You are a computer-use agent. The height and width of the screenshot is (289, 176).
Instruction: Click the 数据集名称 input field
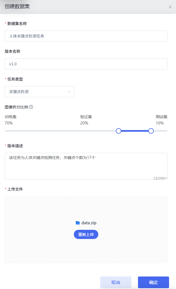pyautogui.click(x=86, y=36)
